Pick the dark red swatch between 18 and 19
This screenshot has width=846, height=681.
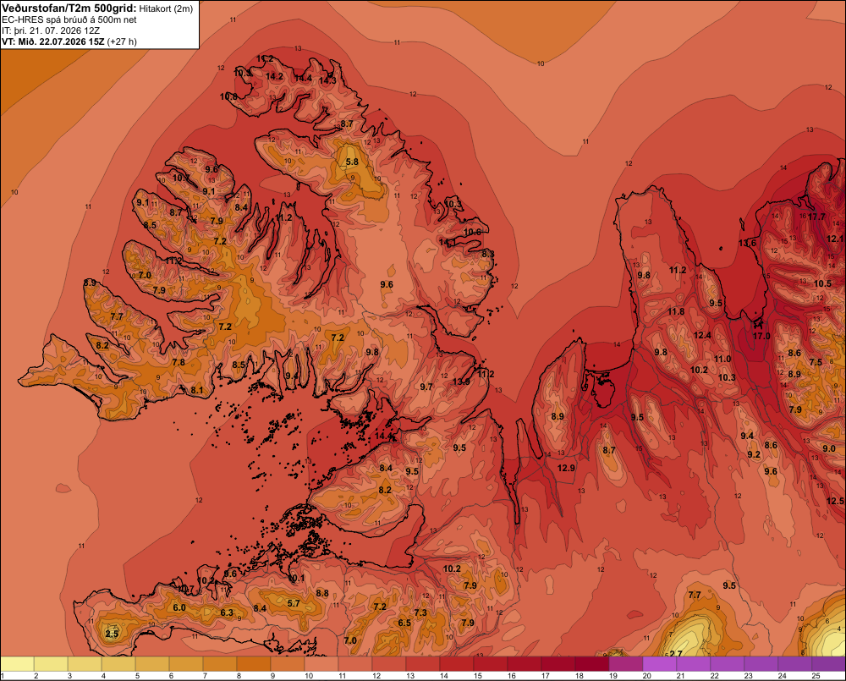pyautogui.click(x=592, y=663)
